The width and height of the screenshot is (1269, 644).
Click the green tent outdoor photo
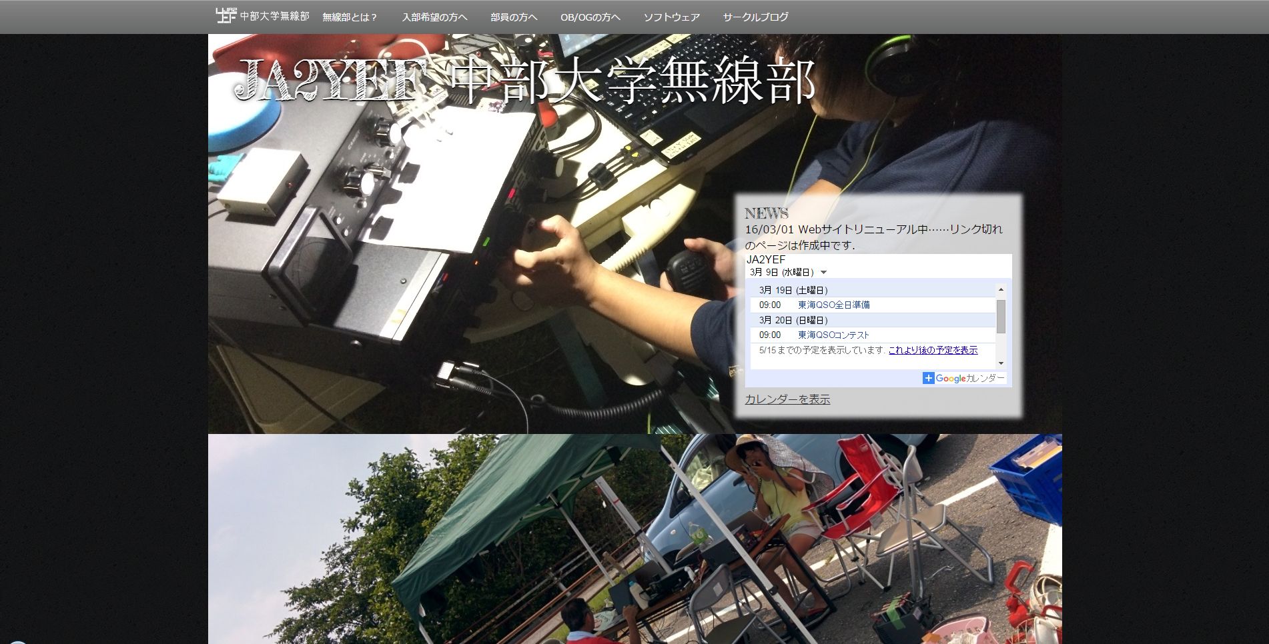tap(634, 539)
